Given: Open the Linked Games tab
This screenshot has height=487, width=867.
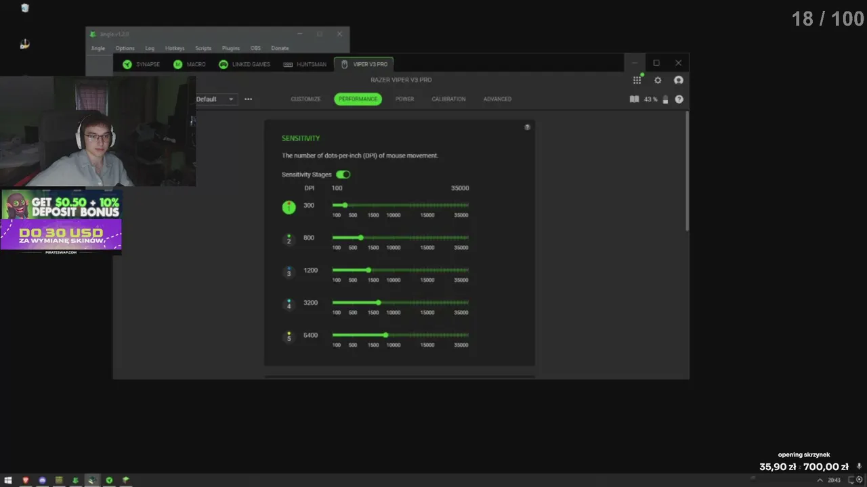Looking at the screenshot, I should [244, 64].
